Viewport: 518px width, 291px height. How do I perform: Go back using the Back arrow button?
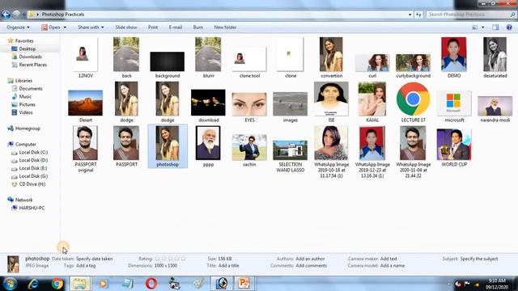[6, 15]
